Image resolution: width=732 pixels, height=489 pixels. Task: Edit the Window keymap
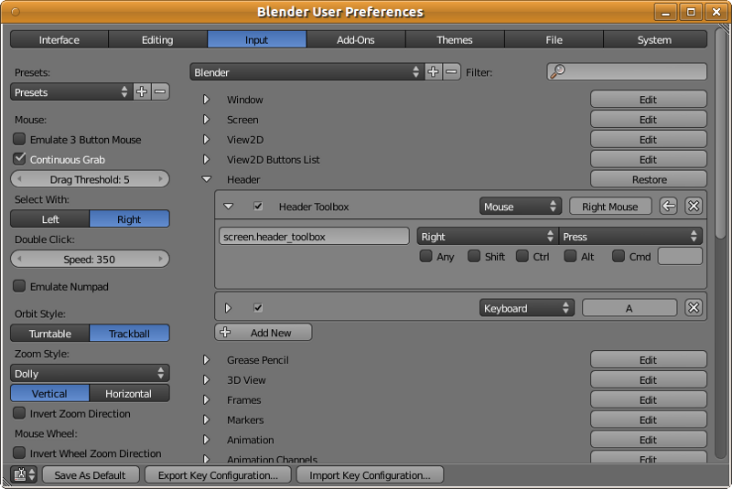[x=649, y=100]
